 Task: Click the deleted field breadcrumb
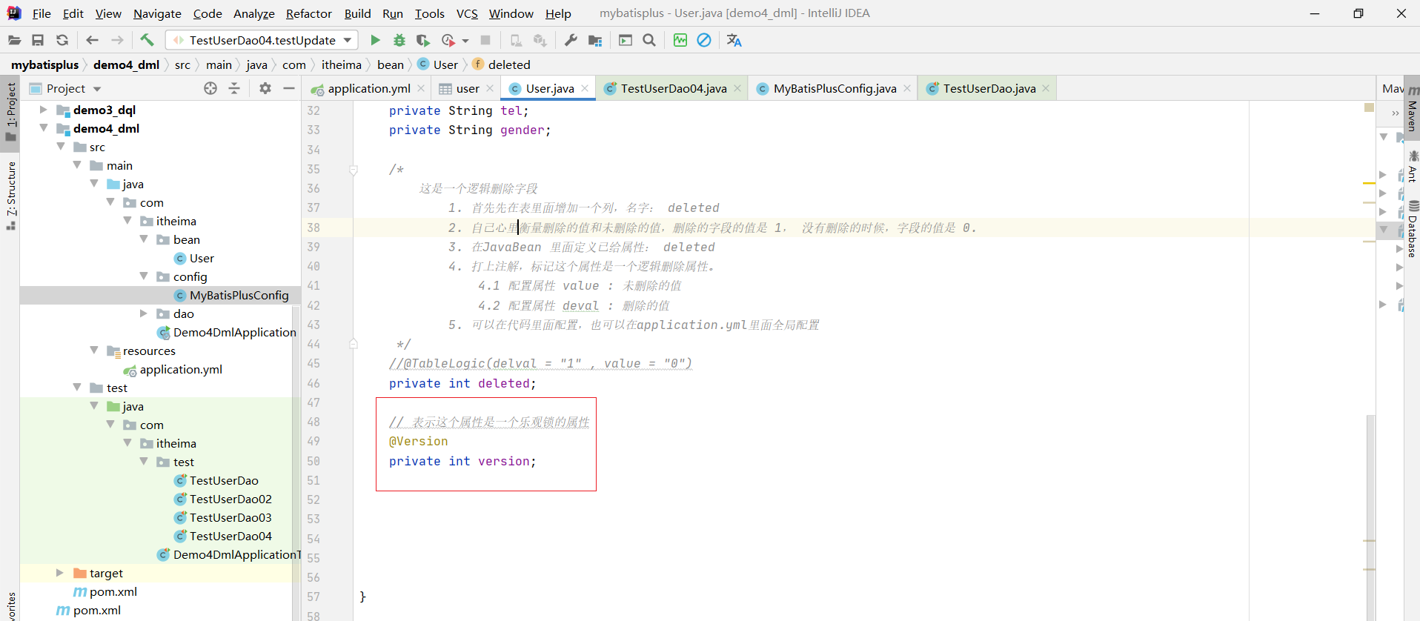tap(502, 64)
